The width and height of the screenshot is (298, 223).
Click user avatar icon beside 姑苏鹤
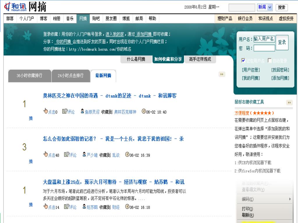[84, 206]
